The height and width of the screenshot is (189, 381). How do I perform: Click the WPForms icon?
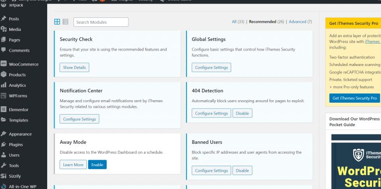click(x=3, y=95)
